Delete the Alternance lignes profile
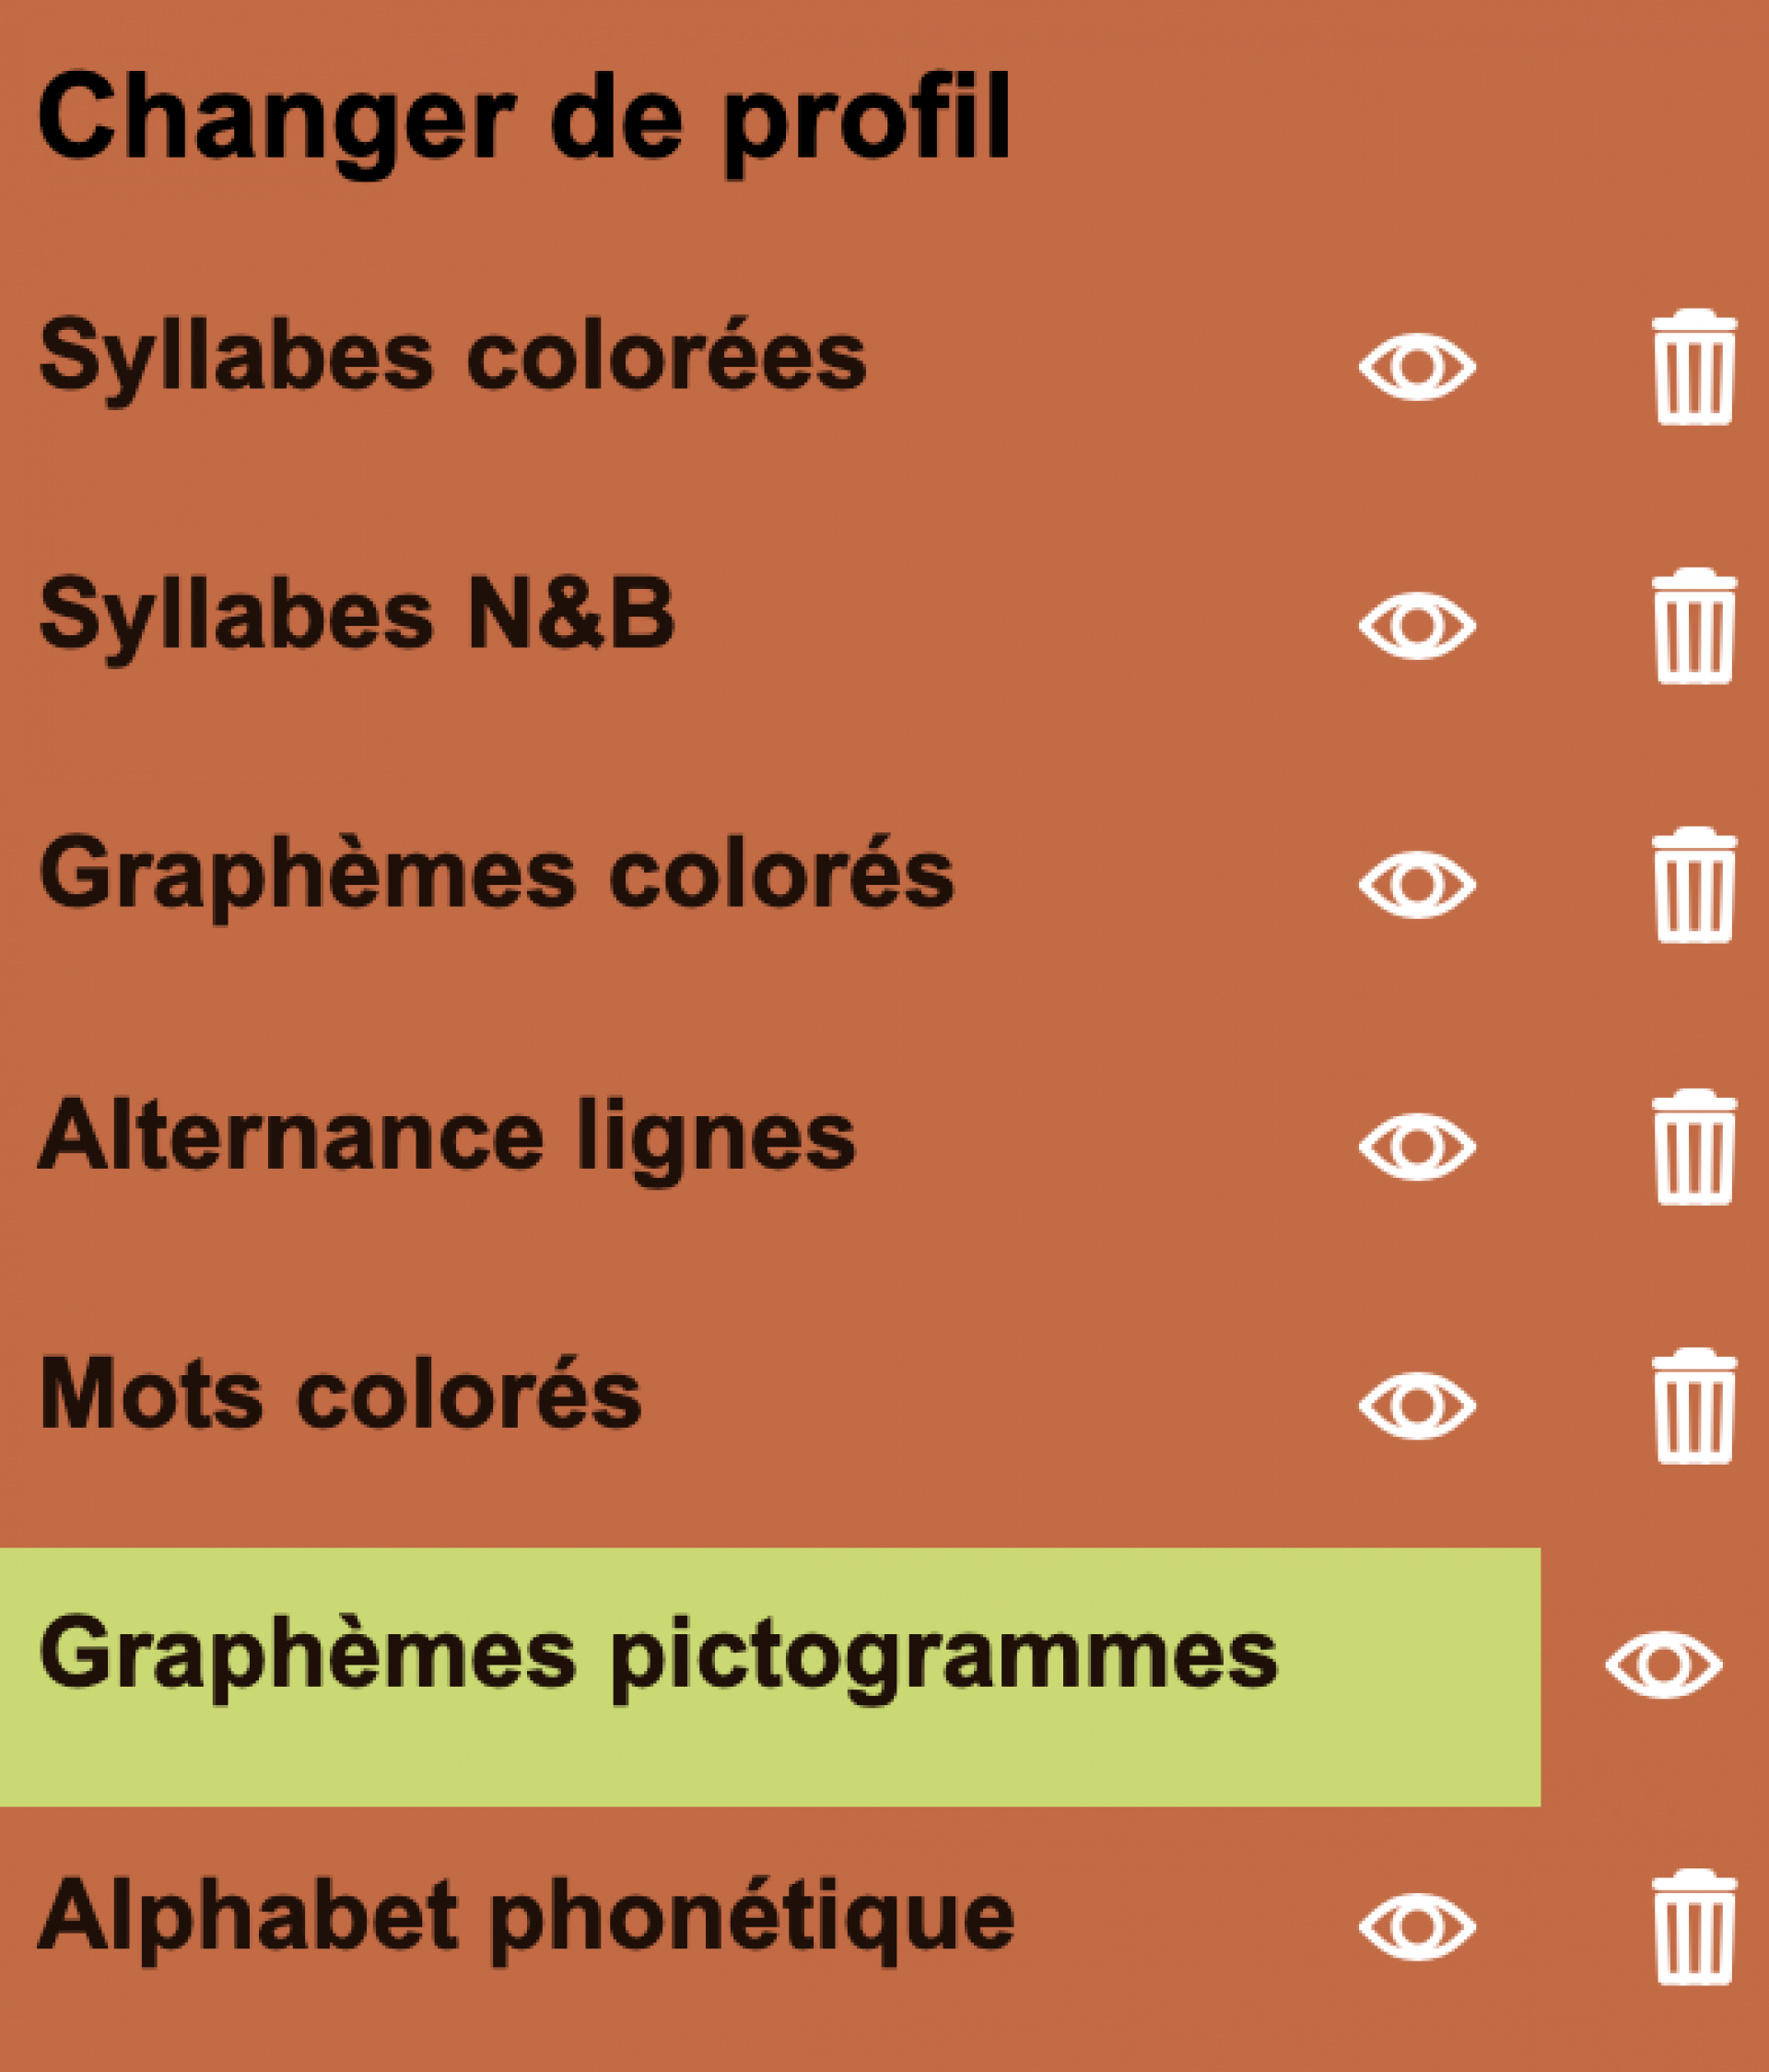 (x=1693, y=1146)
